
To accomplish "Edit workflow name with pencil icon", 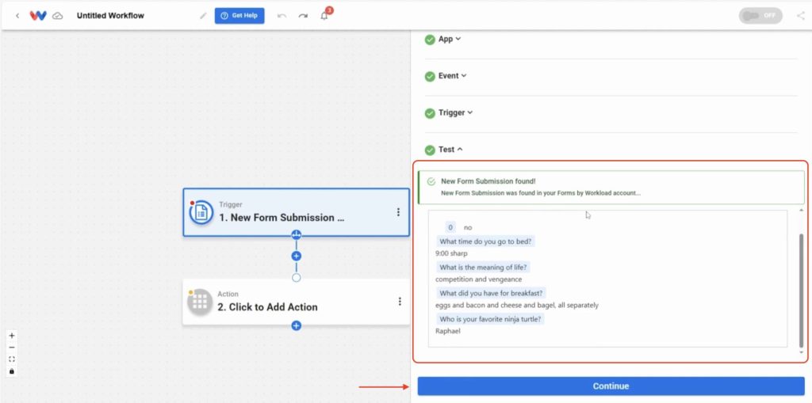I will click(203, 16).
